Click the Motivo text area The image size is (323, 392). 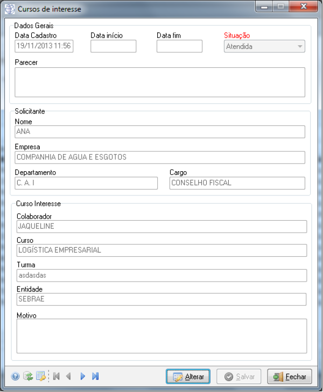click(161, 336)
